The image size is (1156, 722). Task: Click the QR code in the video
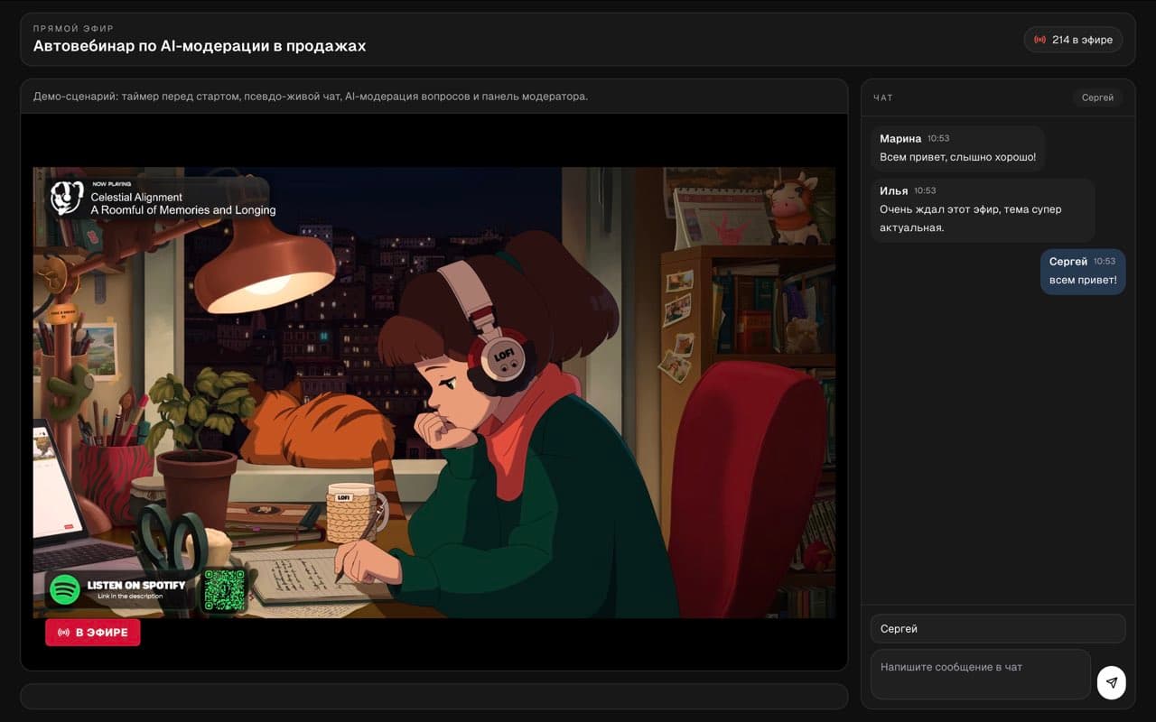[x=224, y=589]
